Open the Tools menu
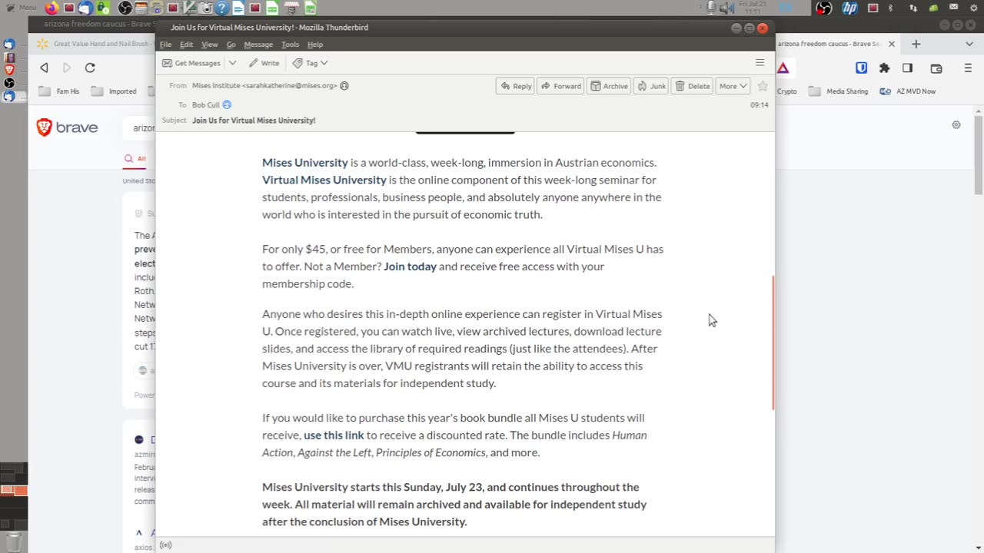This screenshot has width=984, height=553. (x=290, y=45)
